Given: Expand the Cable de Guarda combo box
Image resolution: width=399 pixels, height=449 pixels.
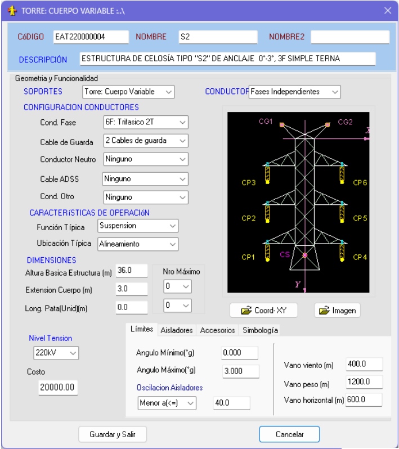Looking at the screenshot, I should point(146,141).
